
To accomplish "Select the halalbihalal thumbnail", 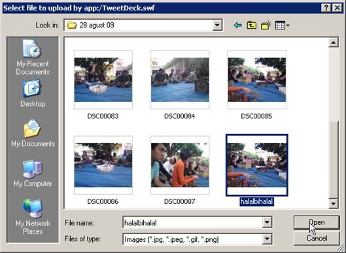I will 257,165.
